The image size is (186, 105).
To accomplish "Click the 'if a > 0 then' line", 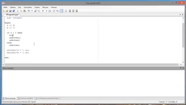I will tap(15, 33).
